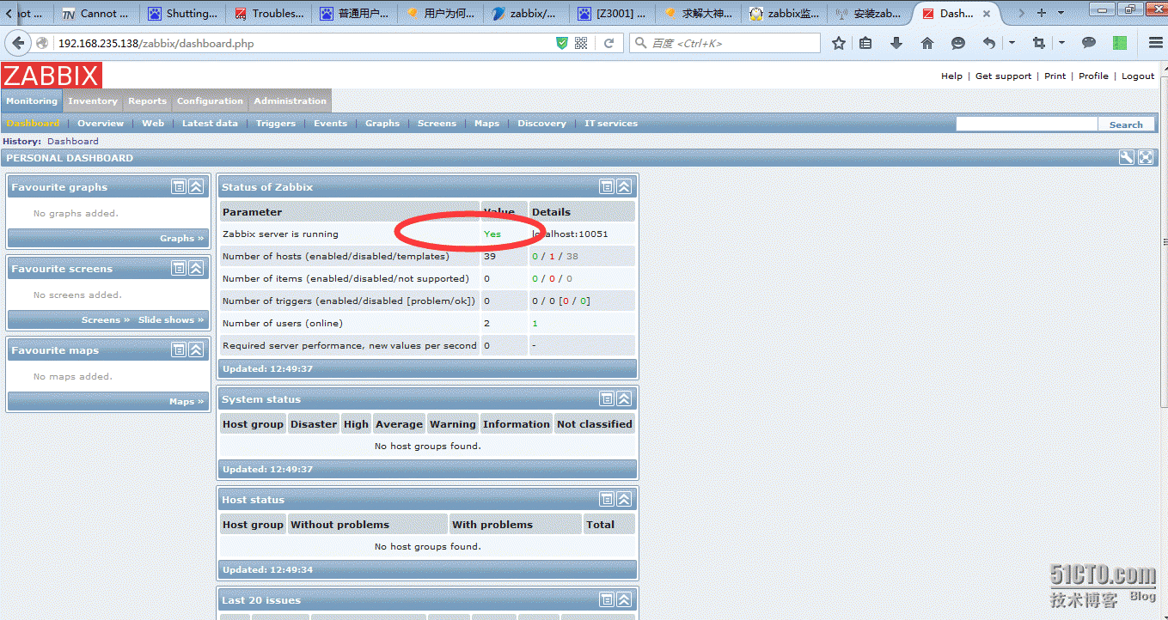Open the Graphs submenu item
1168x620 pixels.
(382, 123)
